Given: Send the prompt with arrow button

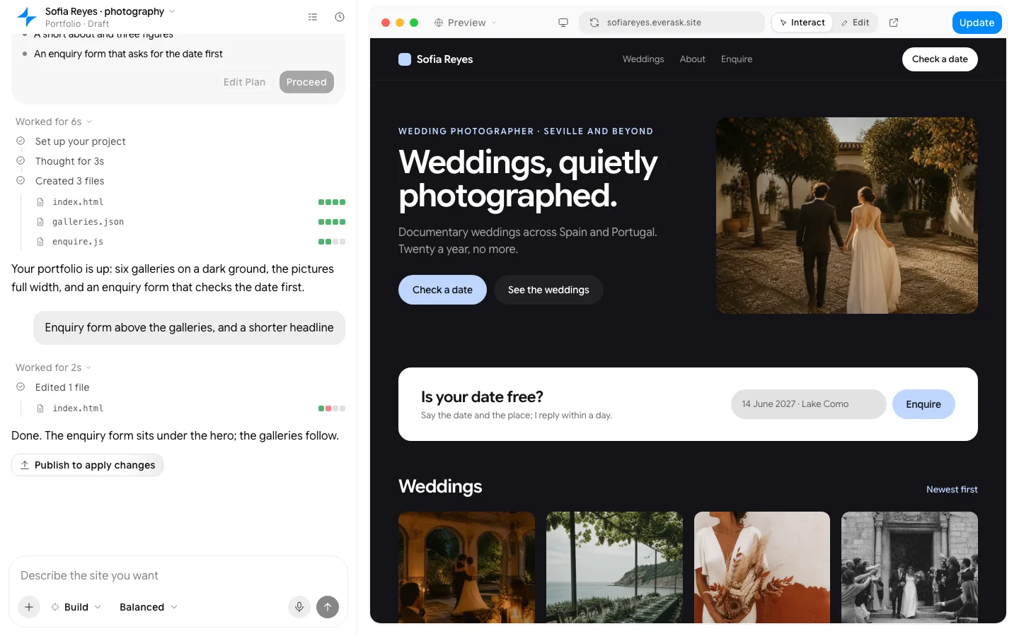Looking at the screenshot, I should [x=328, y=607].
